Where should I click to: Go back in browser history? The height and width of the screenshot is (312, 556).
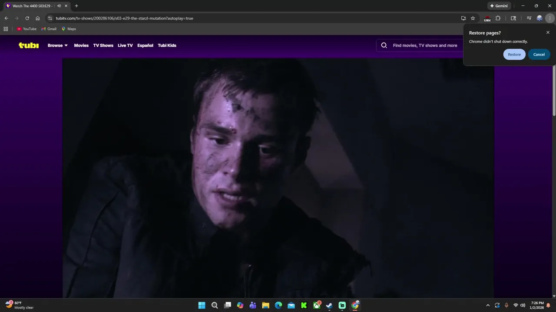point(6,18)
